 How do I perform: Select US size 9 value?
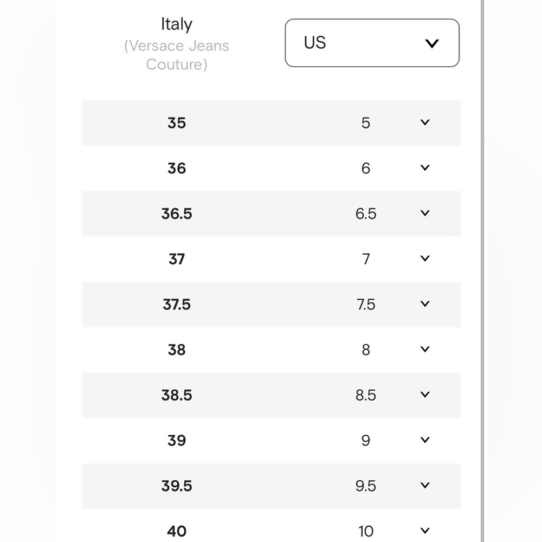tap(366, 441)
